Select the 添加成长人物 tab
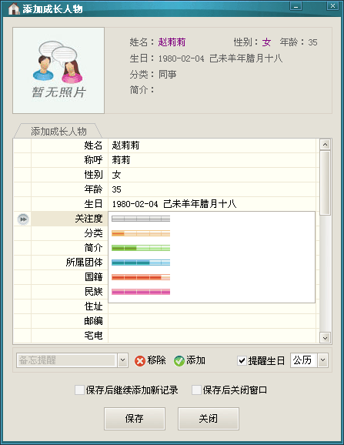Image resolution: width=344 pixels, height=445 pixels. coord(58,131)
